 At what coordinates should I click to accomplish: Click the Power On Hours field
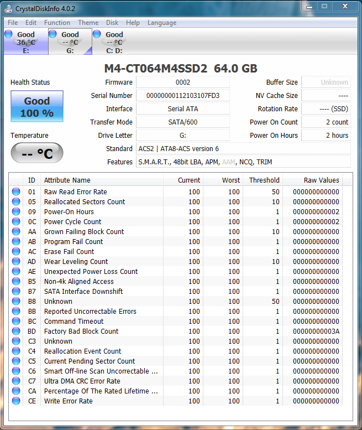(x=326, y=135)
